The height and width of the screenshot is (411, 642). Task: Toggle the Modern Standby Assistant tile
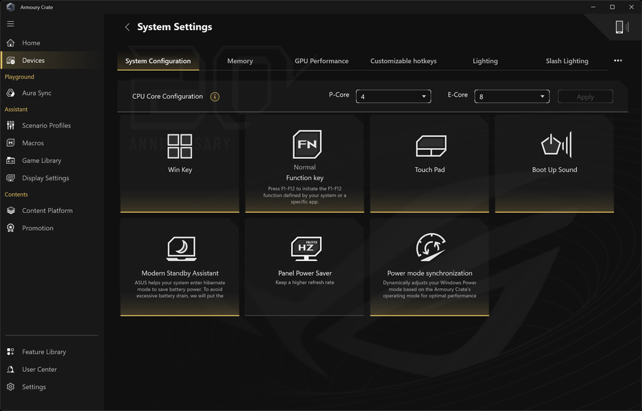(x=180, y=267)
